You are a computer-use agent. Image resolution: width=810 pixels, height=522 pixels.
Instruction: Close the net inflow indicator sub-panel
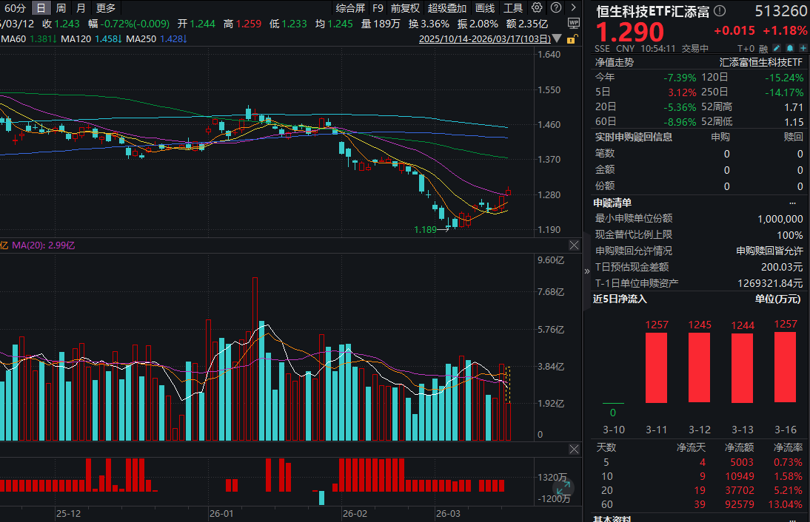574,450
